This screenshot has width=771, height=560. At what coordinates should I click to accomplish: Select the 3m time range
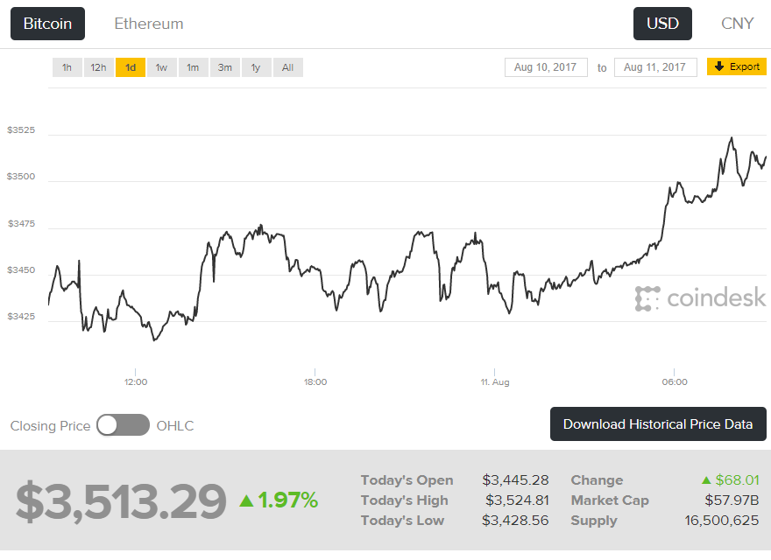point(224,67)
